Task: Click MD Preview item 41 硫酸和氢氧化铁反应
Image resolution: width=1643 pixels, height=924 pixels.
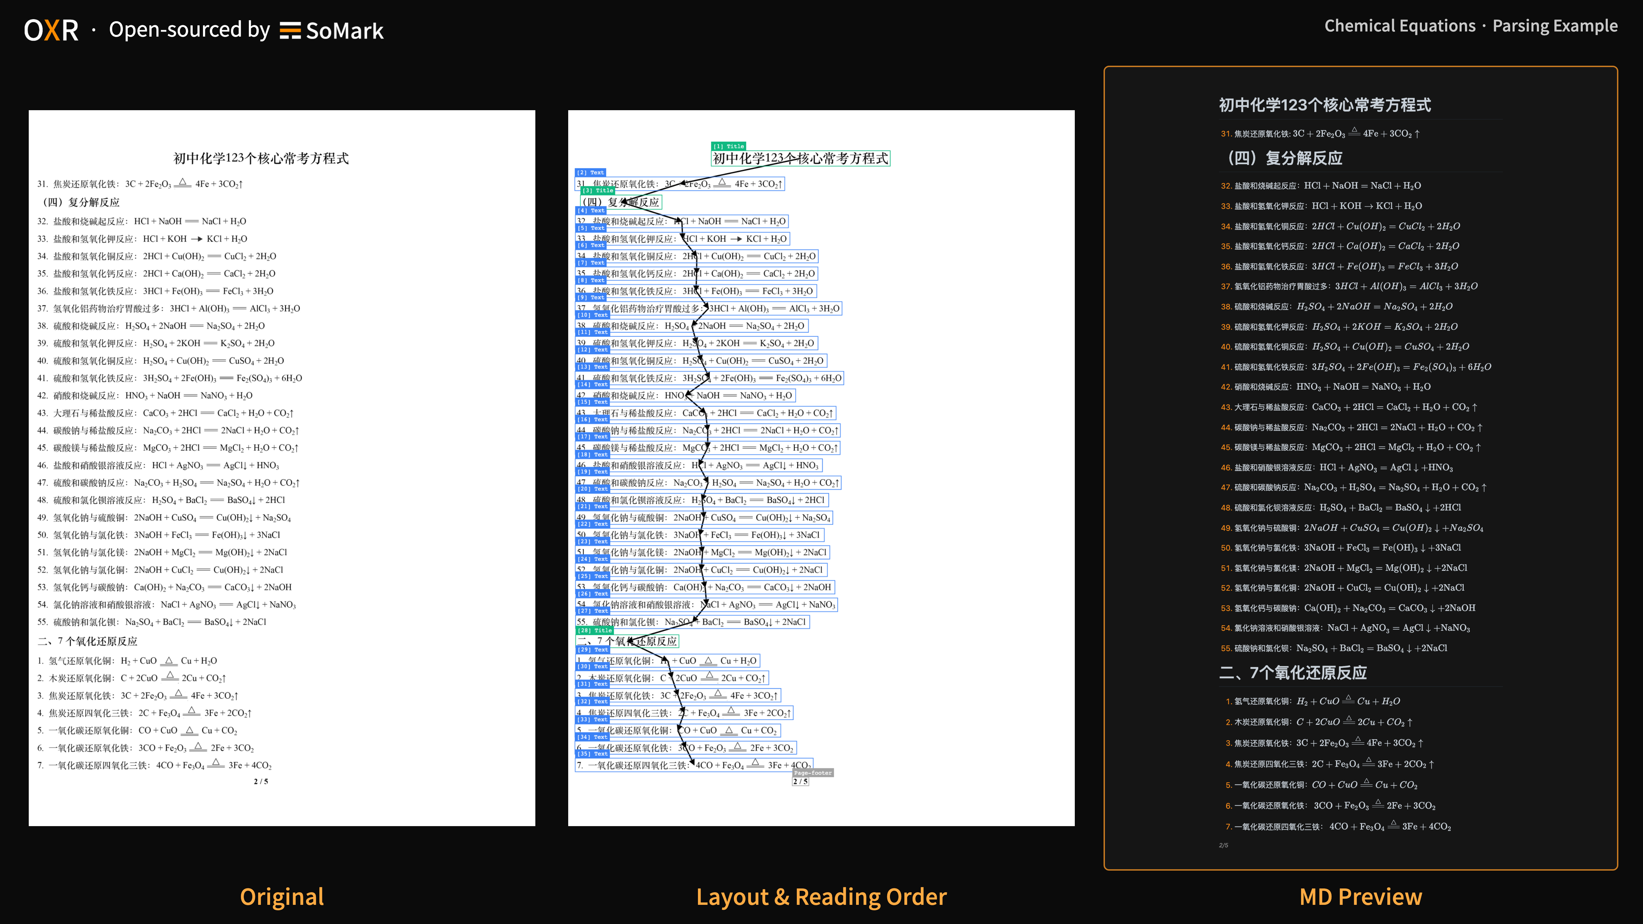Action: click(1355, 367)
